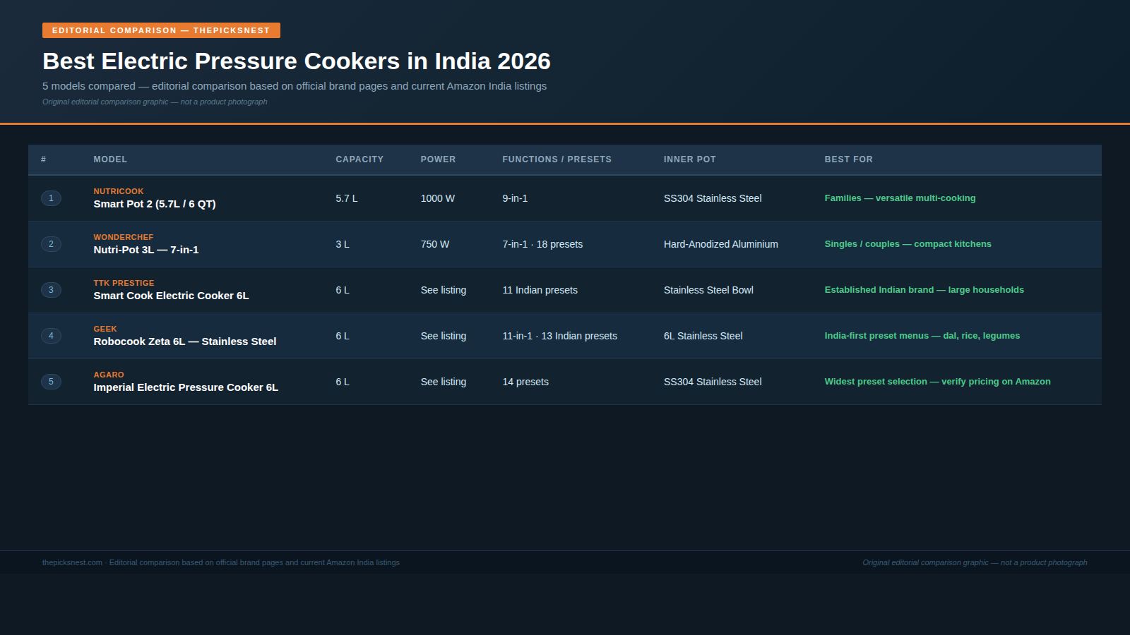1130x635 pixels.
Task: Select the TTK PRESTIGE brand label
Action: pyautogui.click(x=124, y=283)
